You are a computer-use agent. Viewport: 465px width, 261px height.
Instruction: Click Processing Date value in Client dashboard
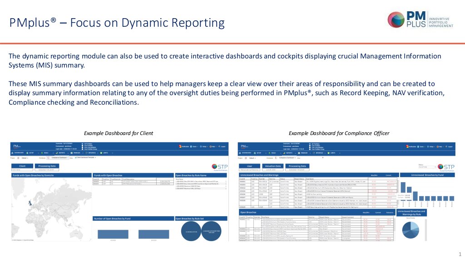point(47,170)
